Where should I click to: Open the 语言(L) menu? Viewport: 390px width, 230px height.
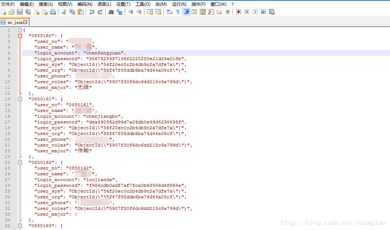click(x=104, y=4)
